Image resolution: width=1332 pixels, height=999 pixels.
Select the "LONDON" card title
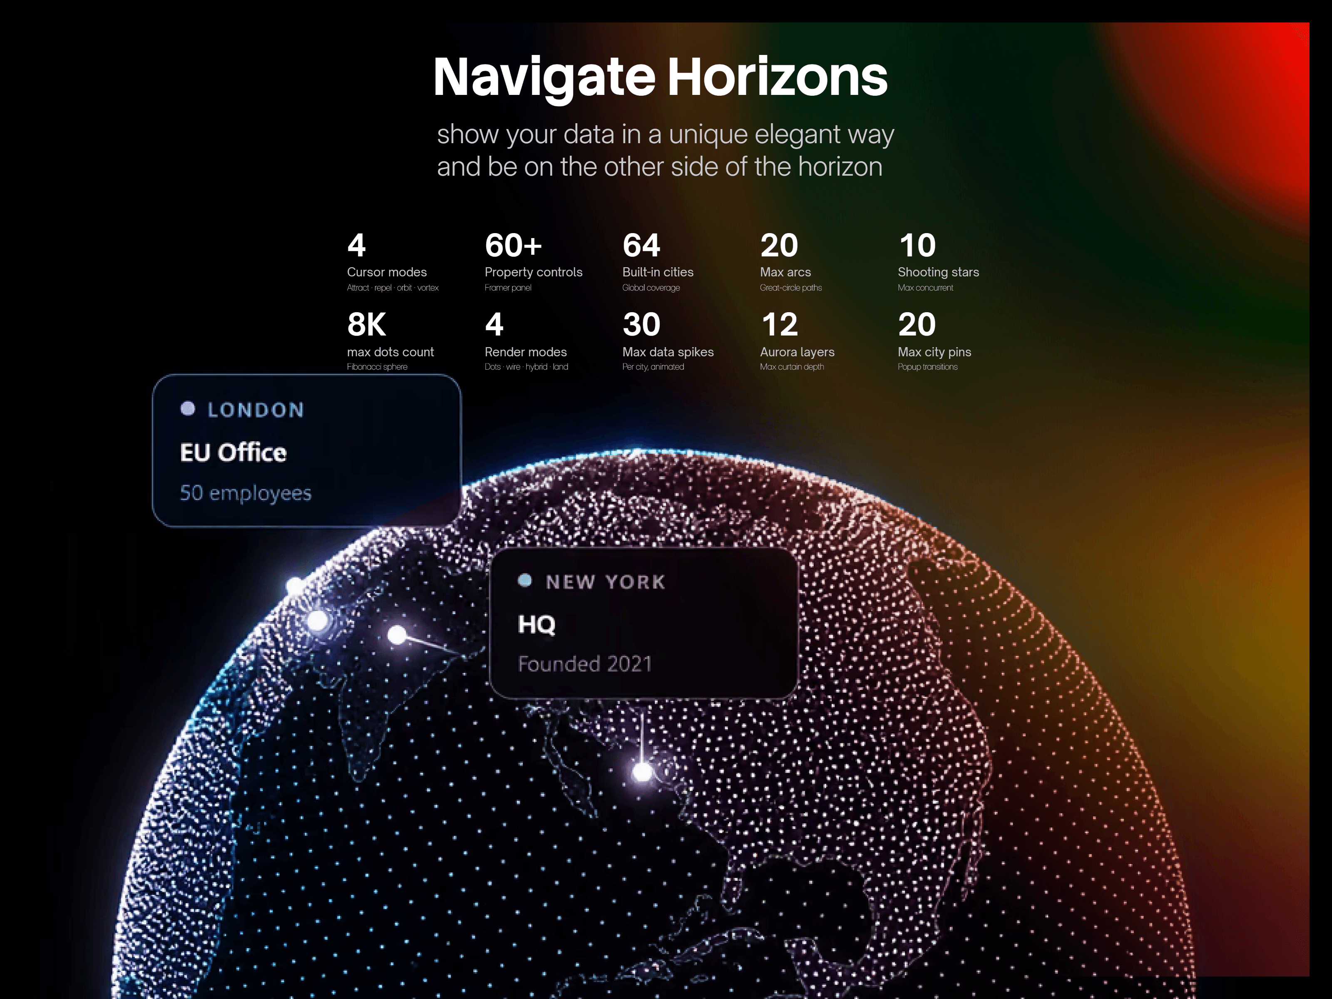pyautogui.click(x=256, y=410)
